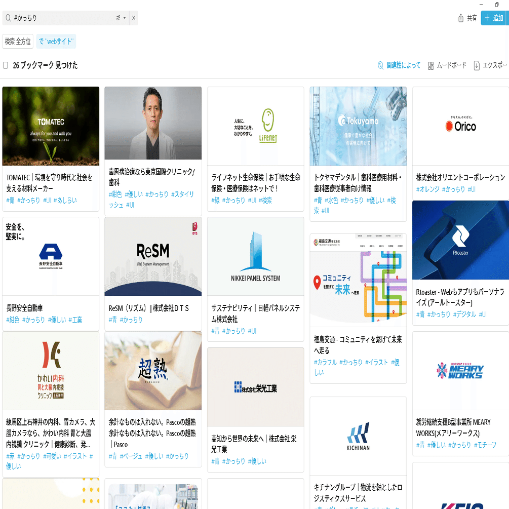509x509 pixels.
Task: Click the Rtoaster bookmark title text
Action: [x=460, y=297]
